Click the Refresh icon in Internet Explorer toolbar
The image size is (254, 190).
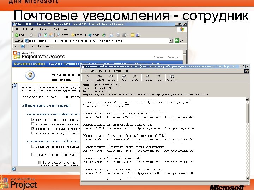click(x=46, y=35)
